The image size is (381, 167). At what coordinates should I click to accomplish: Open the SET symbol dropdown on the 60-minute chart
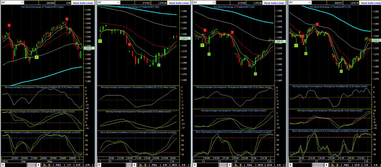tap(118, 3)
